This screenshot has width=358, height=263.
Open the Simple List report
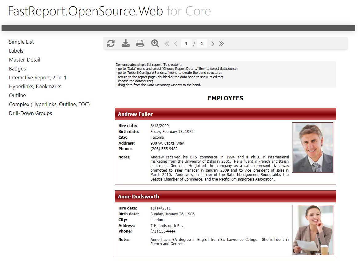pos(21,42)
